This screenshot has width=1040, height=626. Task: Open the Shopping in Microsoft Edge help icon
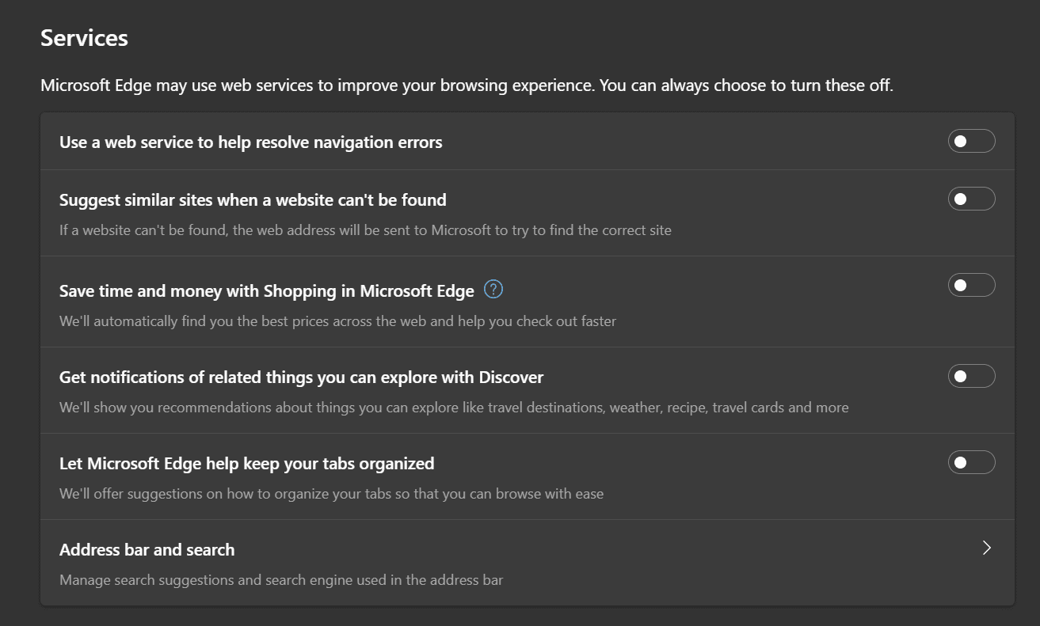point(493,290)
